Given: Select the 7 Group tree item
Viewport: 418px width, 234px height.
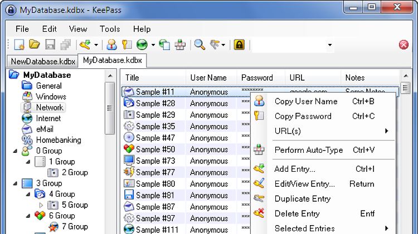Looking at the screenshot, I should coord(75,227).
